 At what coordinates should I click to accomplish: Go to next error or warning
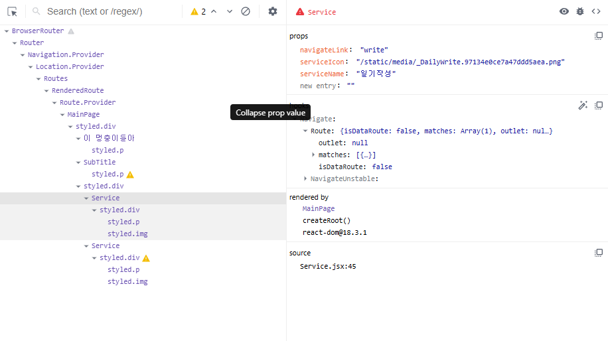[x=230, y=12]
